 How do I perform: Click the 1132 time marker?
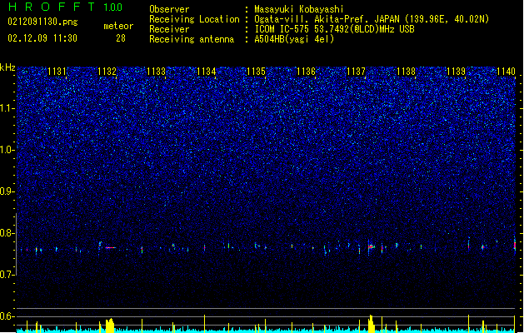click(x=107, y=72)
